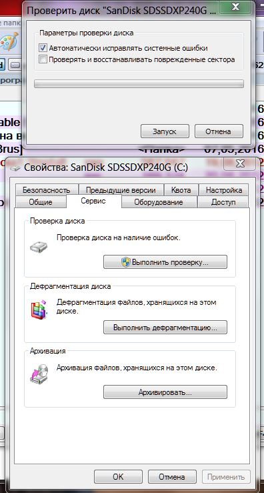
Task: Select the Сервис tab
Action: [93, 201]
